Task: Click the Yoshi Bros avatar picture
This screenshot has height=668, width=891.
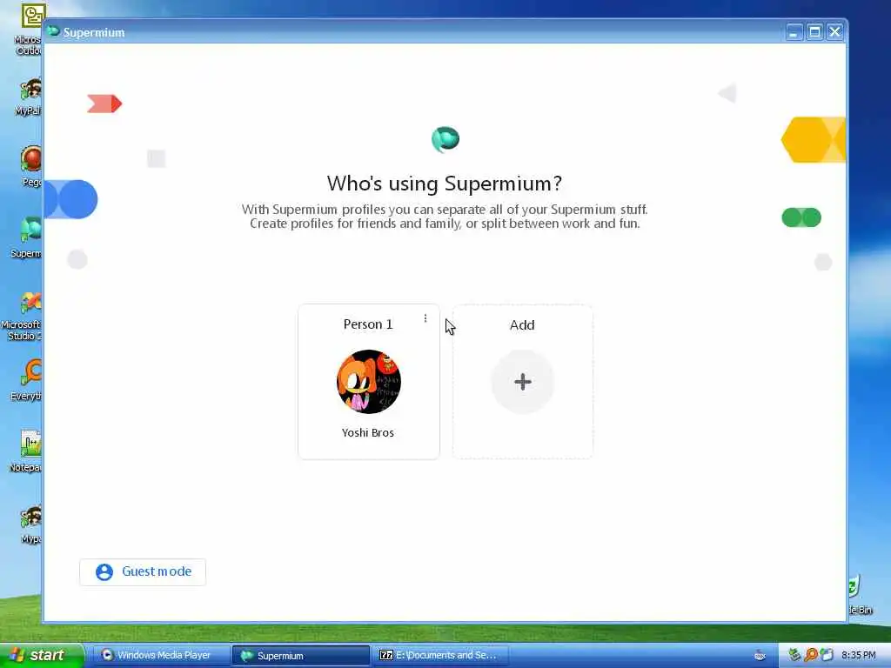Action: point(369,382)
